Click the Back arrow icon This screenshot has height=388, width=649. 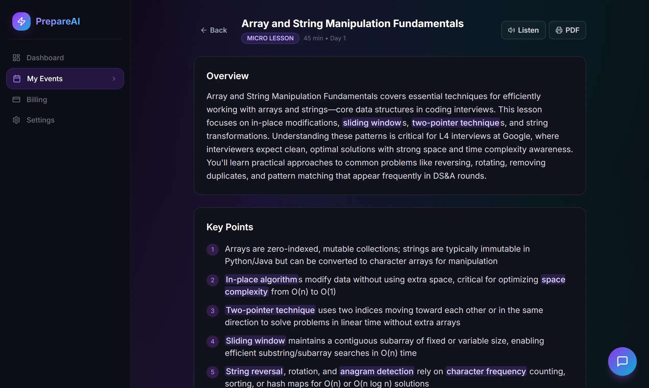point(204,30)
